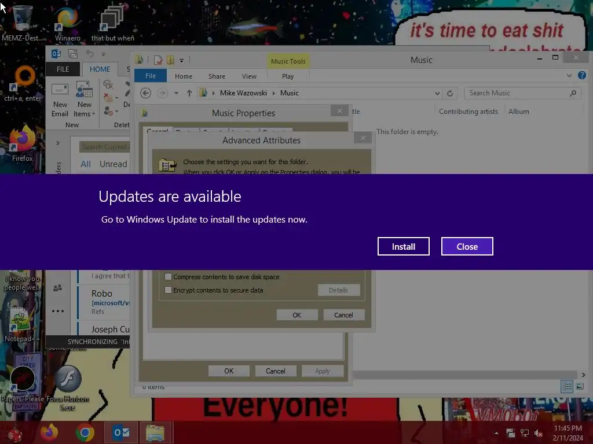Open the MEMZ-Dest desktop shortcut
The width and height of the screenshot is (593, 444).
pyautogui.click(x=23, y=23)
